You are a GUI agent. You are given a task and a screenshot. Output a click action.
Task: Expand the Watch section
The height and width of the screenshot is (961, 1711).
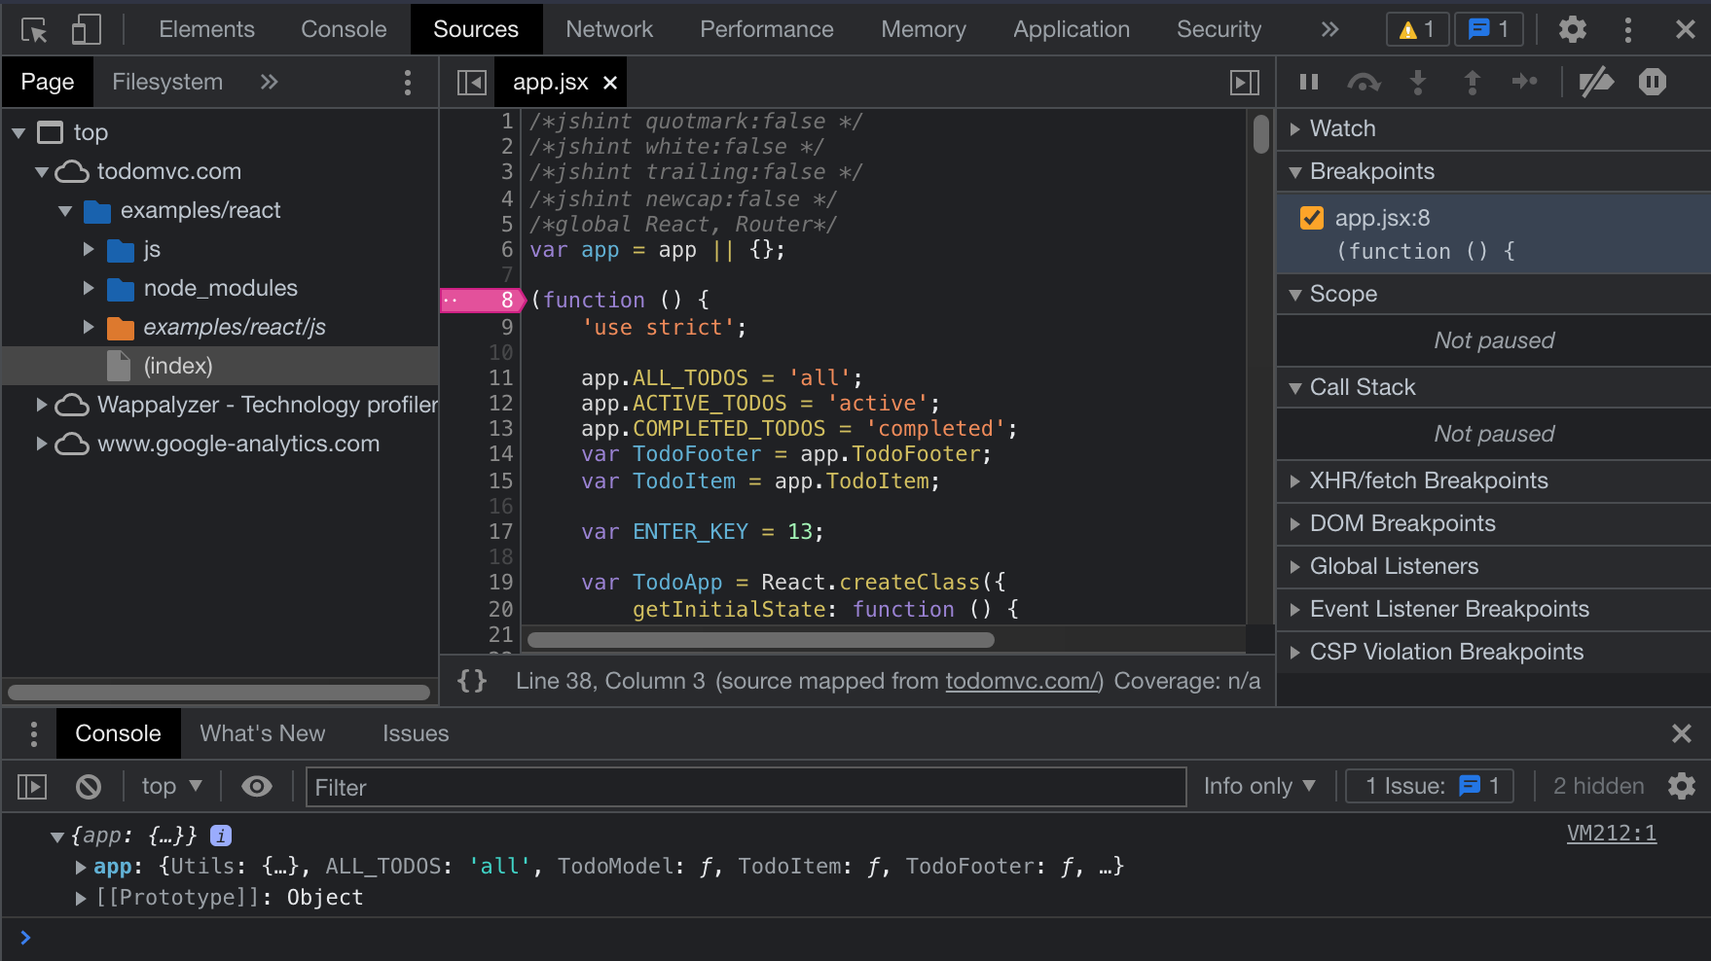[x=1342, y=128]
